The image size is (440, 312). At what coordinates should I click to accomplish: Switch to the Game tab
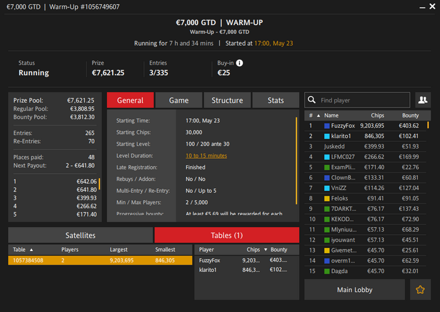coord(179,100)
